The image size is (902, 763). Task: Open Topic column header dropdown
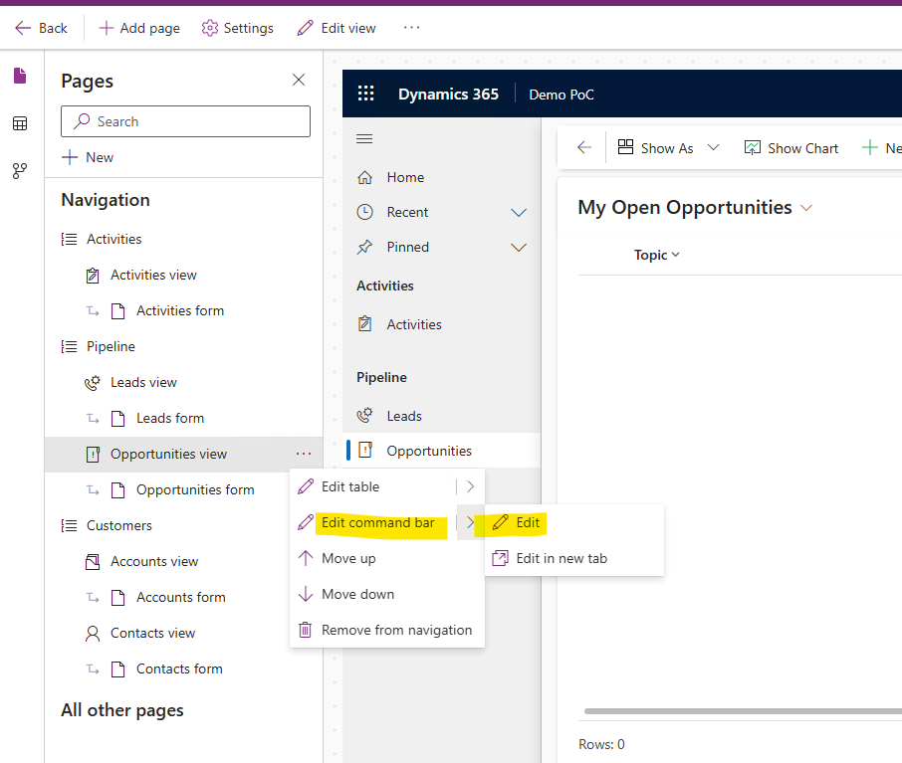pyautogui.click(x=656, y=255)
